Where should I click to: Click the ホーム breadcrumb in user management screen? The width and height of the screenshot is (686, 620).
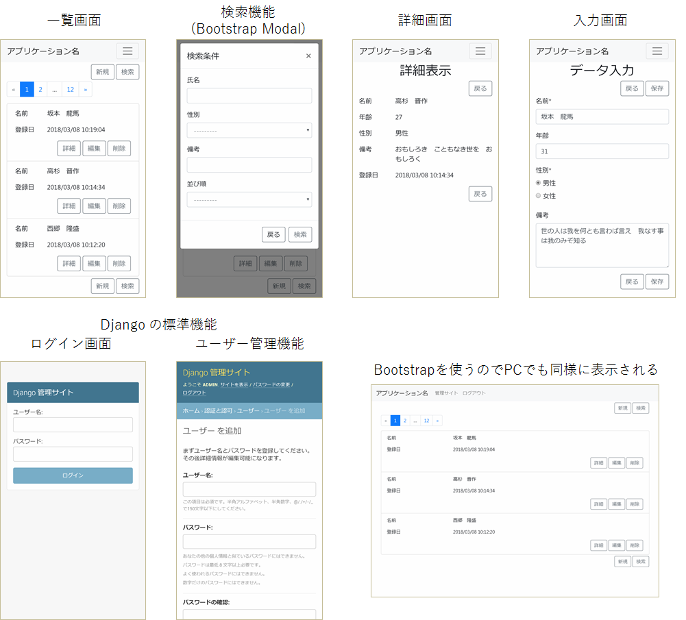click(190, 410)
